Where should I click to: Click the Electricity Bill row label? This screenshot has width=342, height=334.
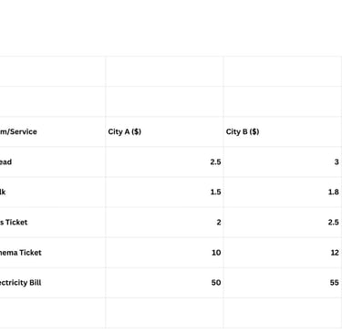coord(53,283)
